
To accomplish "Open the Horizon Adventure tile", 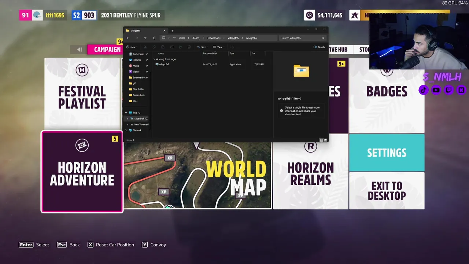I will coord(82,172).
